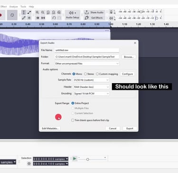Open the Encoding dropdown showing Signed 16-bit PCM

coord(91,94)
